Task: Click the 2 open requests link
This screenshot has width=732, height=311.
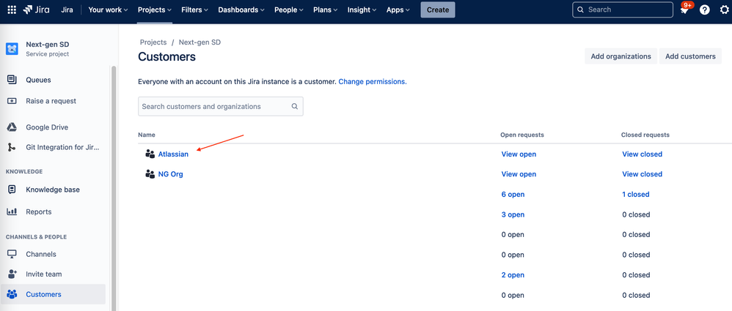Action: coord(513,275)
